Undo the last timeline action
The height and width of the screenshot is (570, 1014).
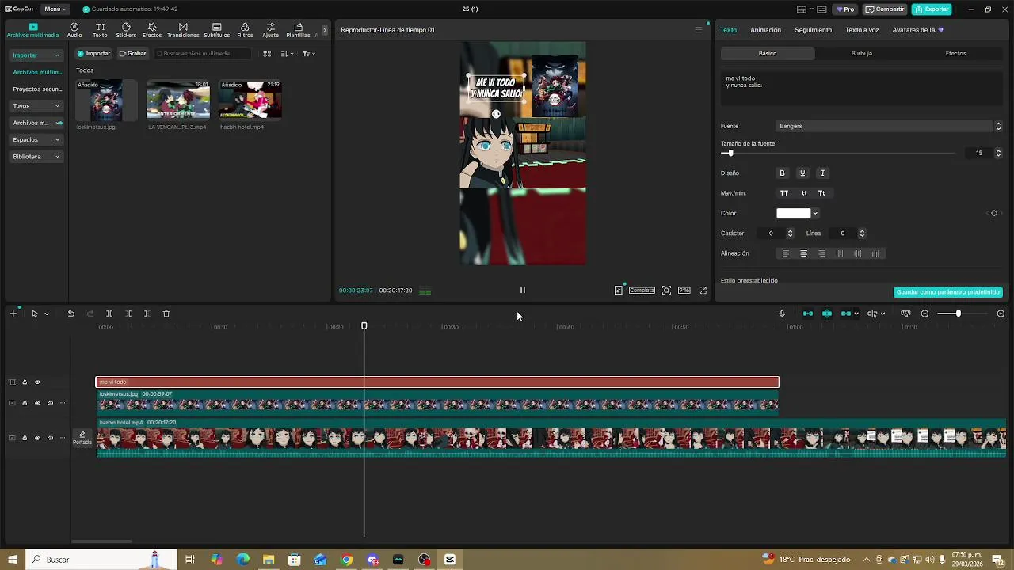[71, 313]
